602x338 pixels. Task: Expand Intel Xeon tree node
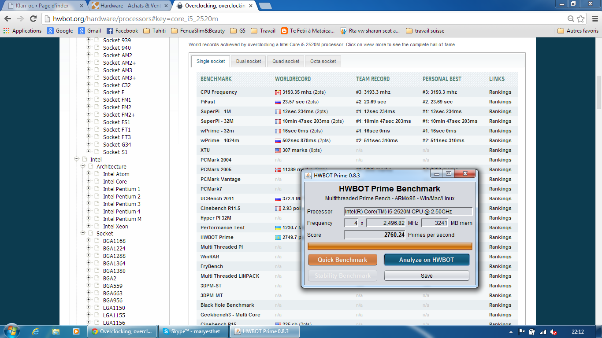click(x=89, y=226)
